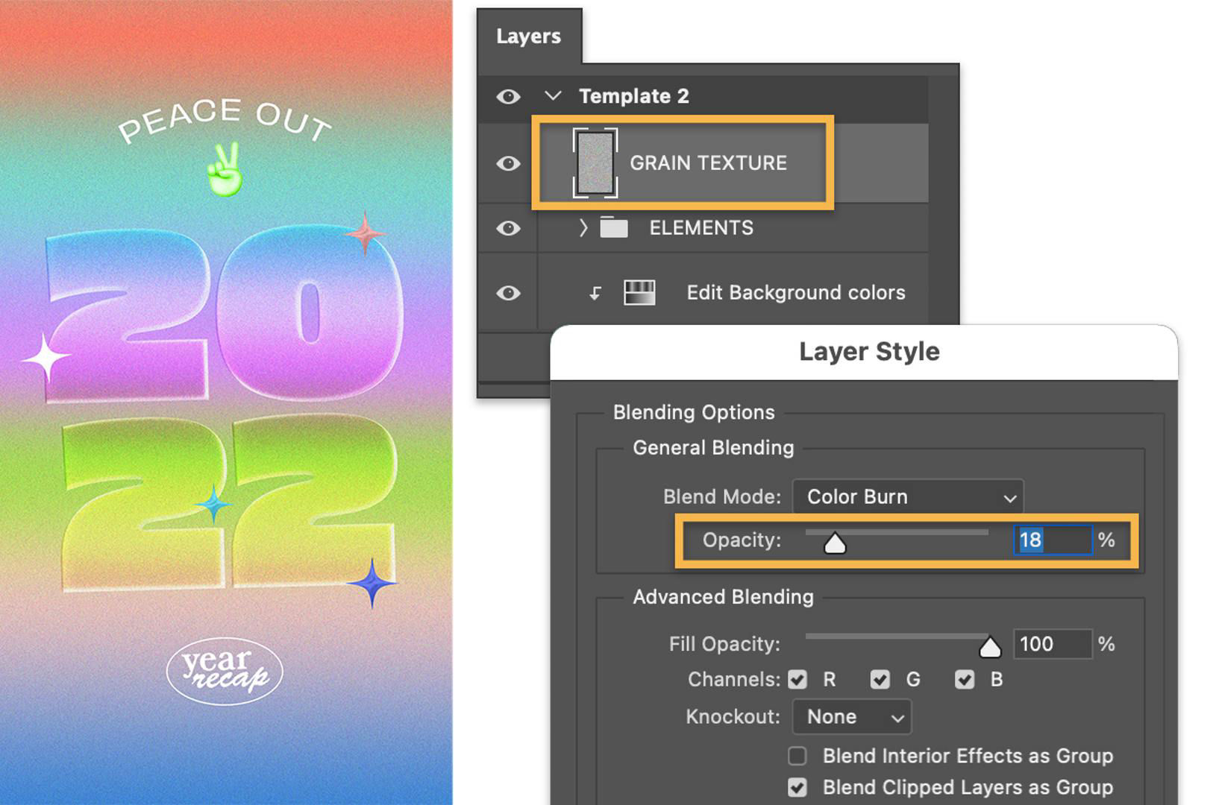Expand the ELEMENTS group
The height and width of the screenshot is (805, 1219).
(x=583, y=228)
